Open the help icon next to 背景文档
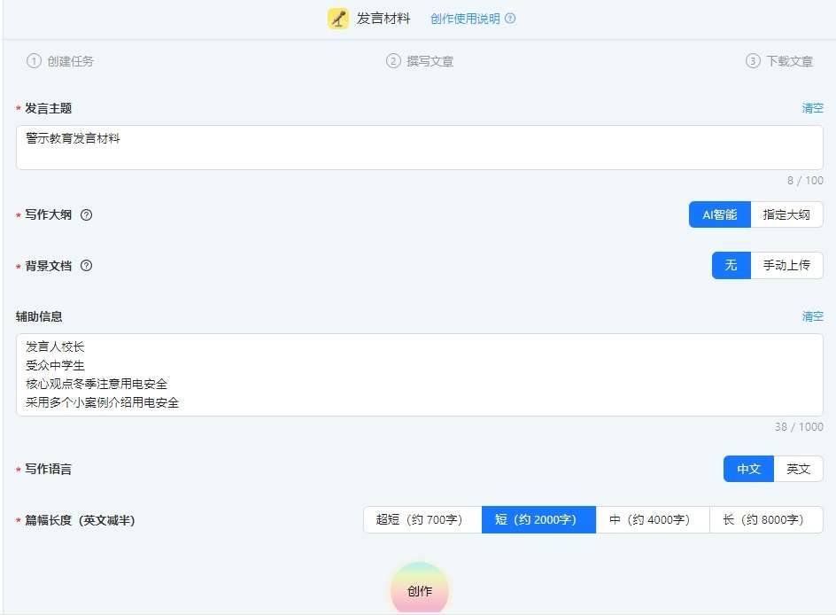The height and width of the screenshot is (615, 836). [x=87, y=266]
